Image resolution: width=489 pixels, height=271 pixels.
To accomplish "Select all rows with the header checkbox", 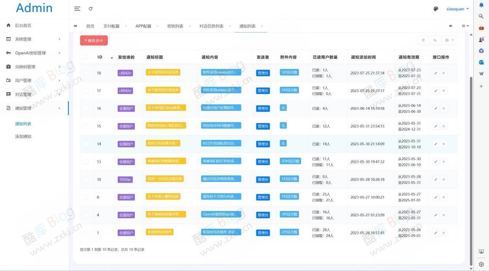I will [x=86, y=56].
